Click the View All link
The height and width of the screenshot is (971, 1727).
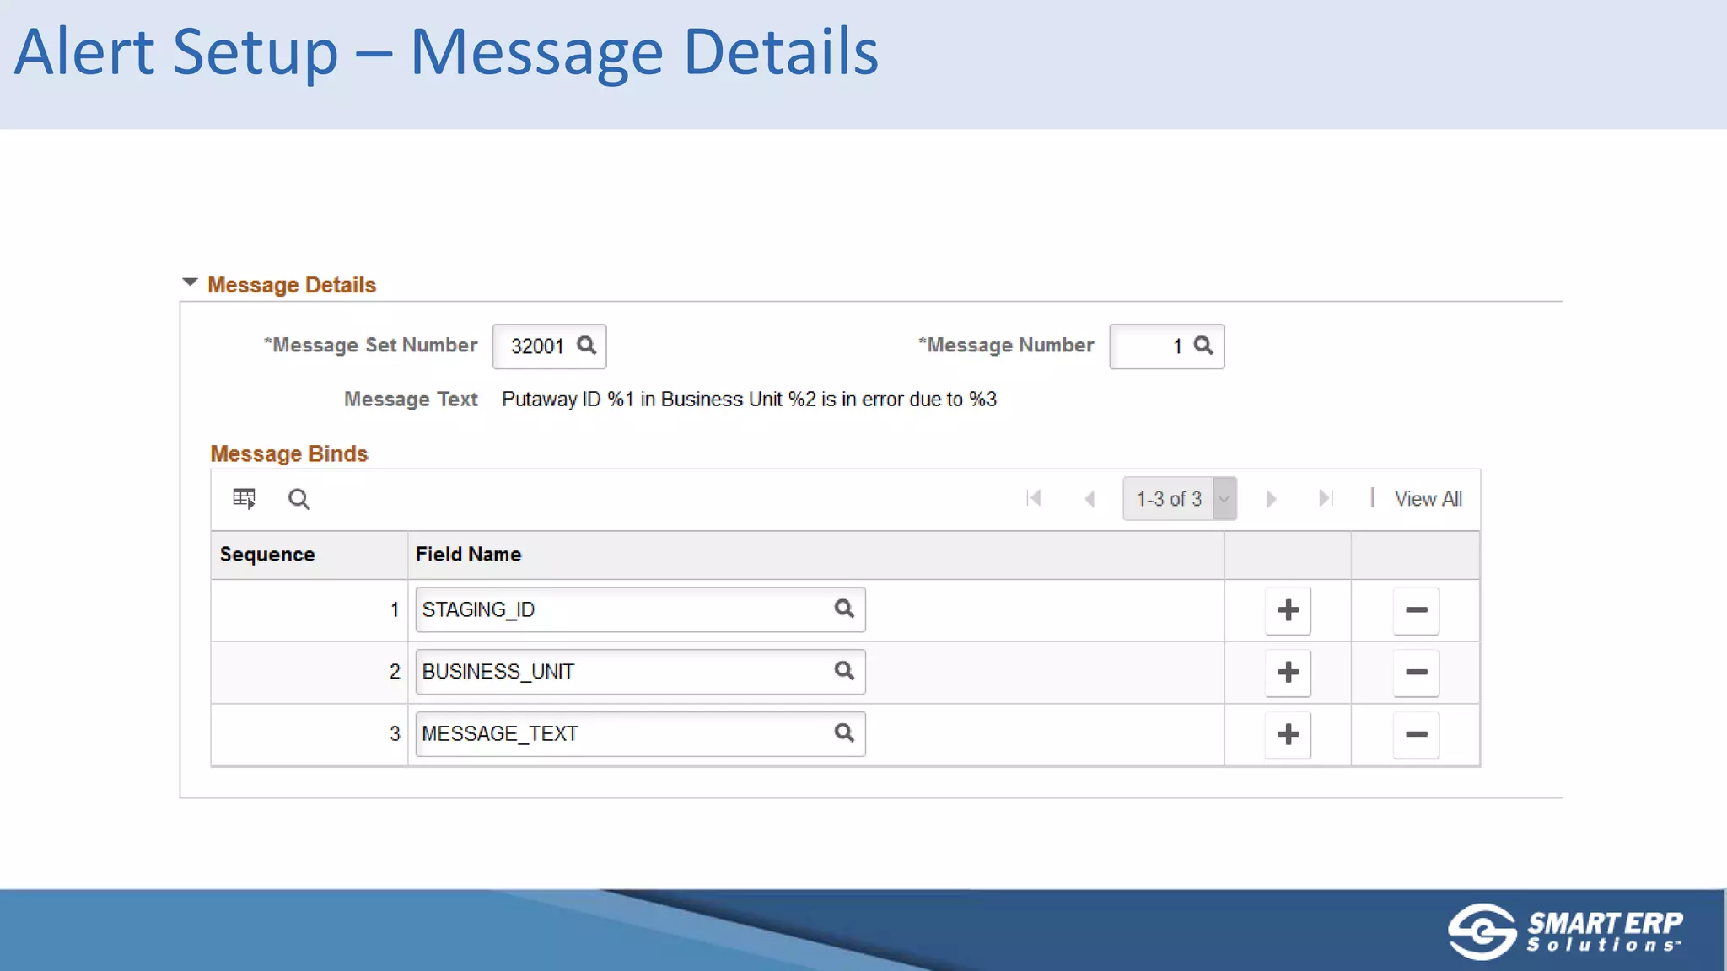tap(1428, 499)
